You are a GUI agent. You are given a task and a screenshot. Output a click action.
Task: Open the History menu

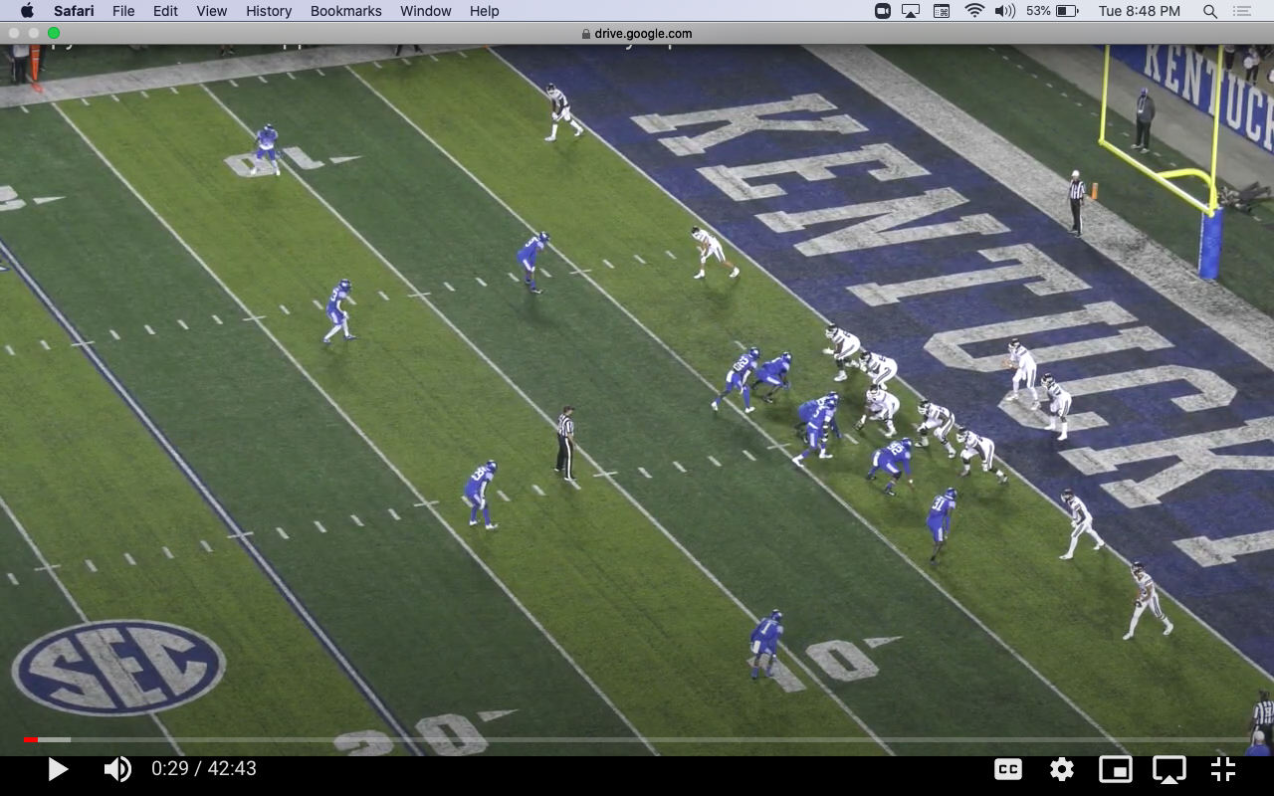pyautogui.click(x=268, y=11)
